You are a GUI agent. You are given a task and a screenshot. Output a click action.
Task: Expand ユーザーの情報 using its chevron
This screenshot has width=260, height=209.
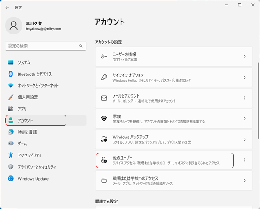tap(244, 57)
